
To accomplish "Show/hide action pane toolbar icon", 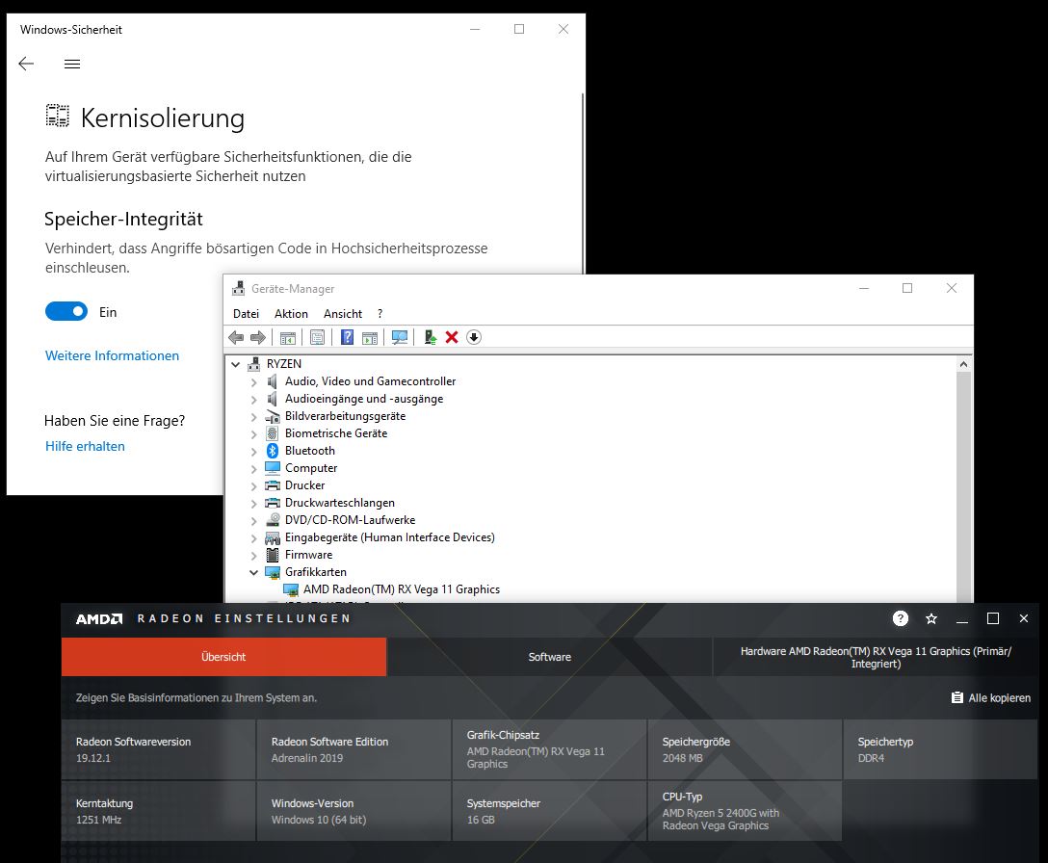I will point(370,337).
